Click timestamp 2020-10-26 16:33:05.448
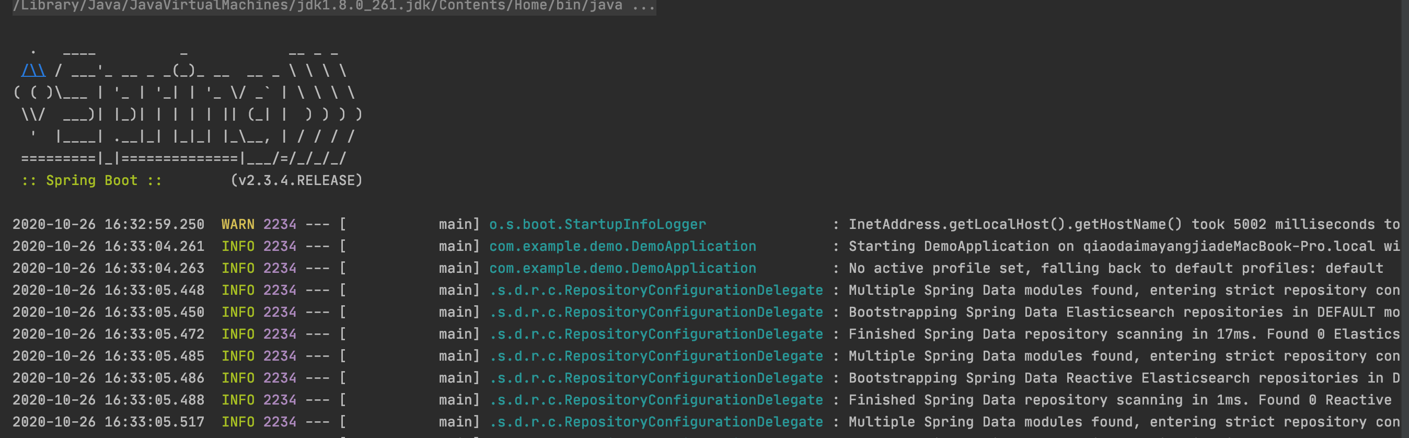The width and height of the screenshot is (1409, 438). coord(108,290)
